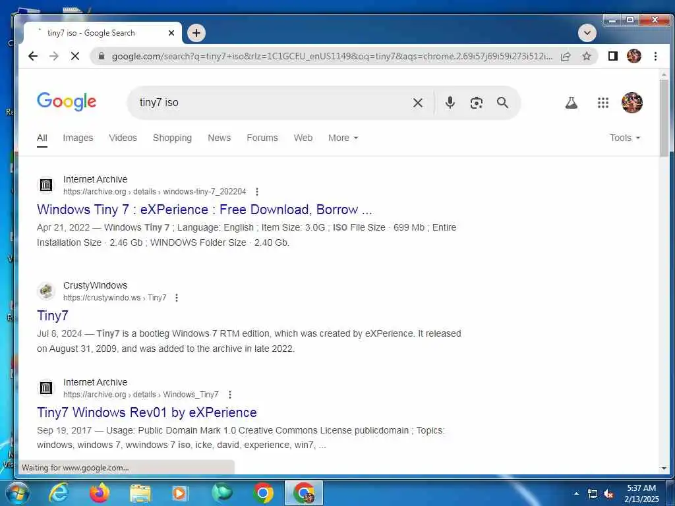Bookmark this page with the star icon
Screen dimensions: 675x506
[586, 57]
